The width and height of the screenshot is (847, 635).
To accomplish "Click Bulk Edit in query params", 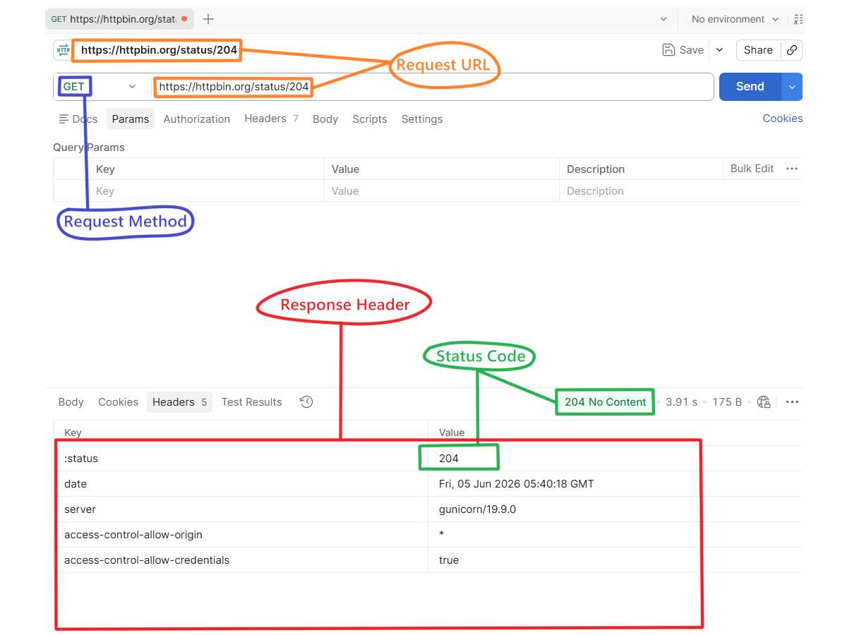I will [x=752, y=169].
